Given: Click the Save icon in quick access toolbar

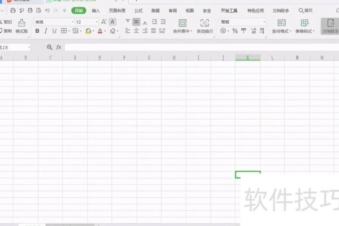Looking at the screenshot, I should click(13, 10).
